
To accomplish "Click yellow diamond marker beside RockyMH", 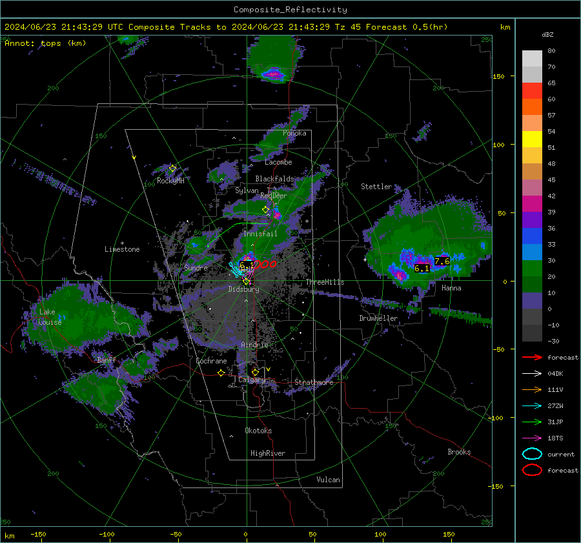I will click(172, 169).
